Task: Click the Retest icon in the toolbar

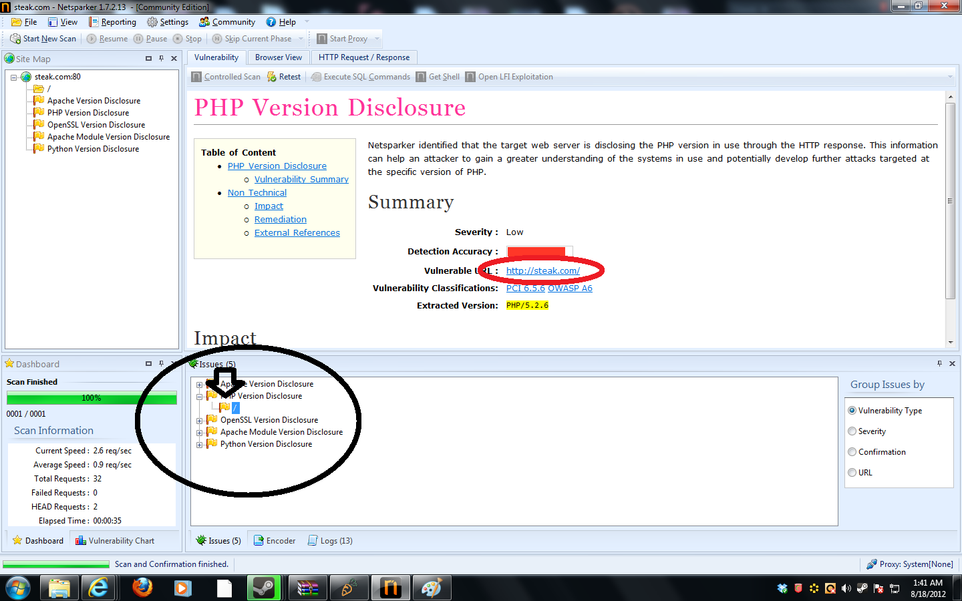Action: pyautogui.click(x=272, y=77)
